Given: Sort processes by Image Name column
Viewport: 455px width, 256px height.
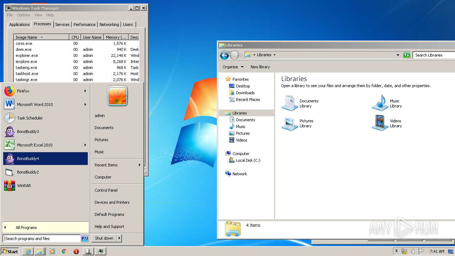Looking at the screenshot, I should click(41, 37).
